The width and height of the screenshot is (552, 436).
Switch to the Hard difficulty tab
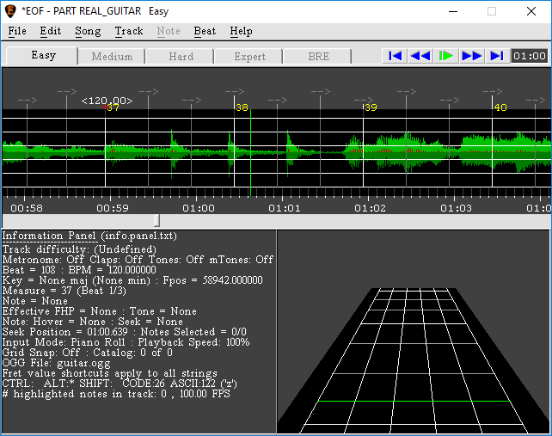click(181, 57)
